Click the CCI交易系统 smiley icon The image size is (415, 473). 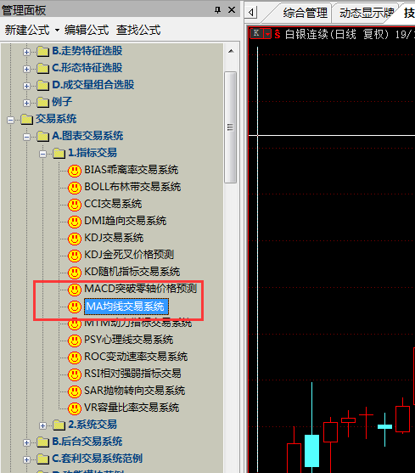[75, 205]
